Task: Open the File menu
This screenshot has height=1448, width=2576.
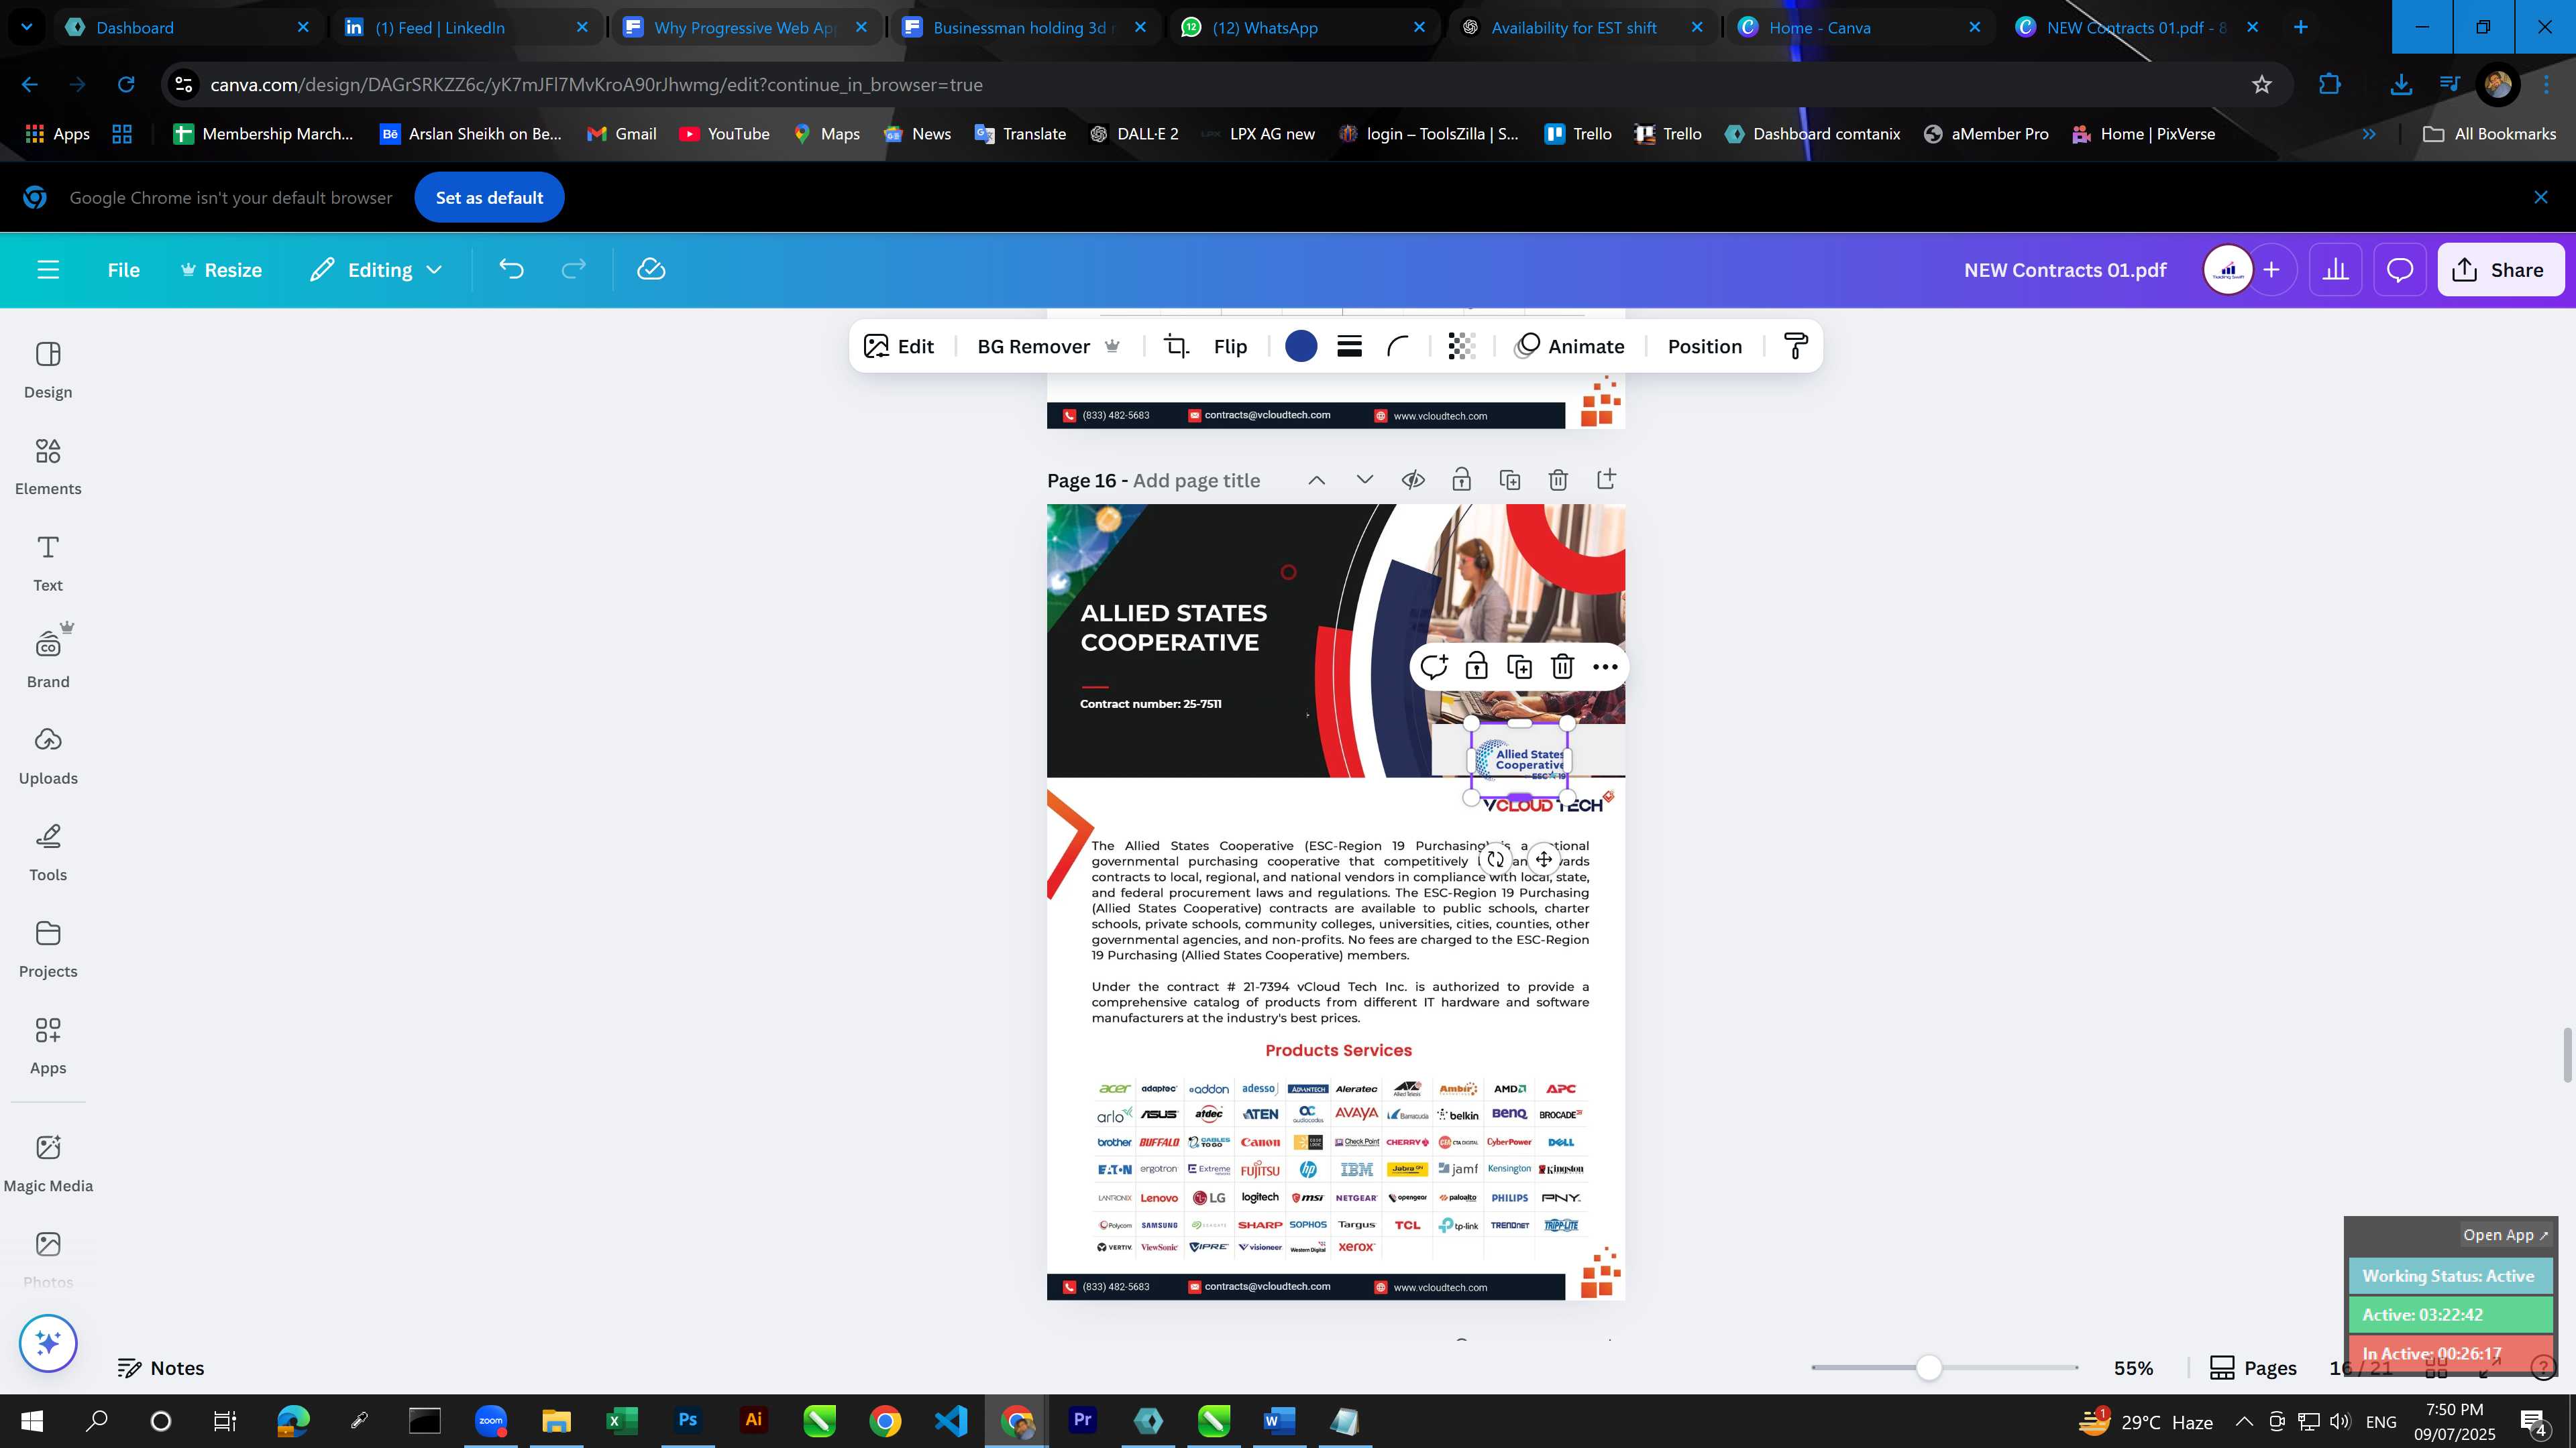Action: point(124,269)
